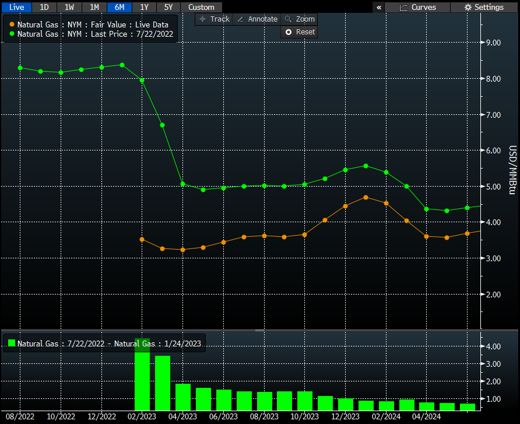Click the Annotate pencil icon

pos(240,19)
